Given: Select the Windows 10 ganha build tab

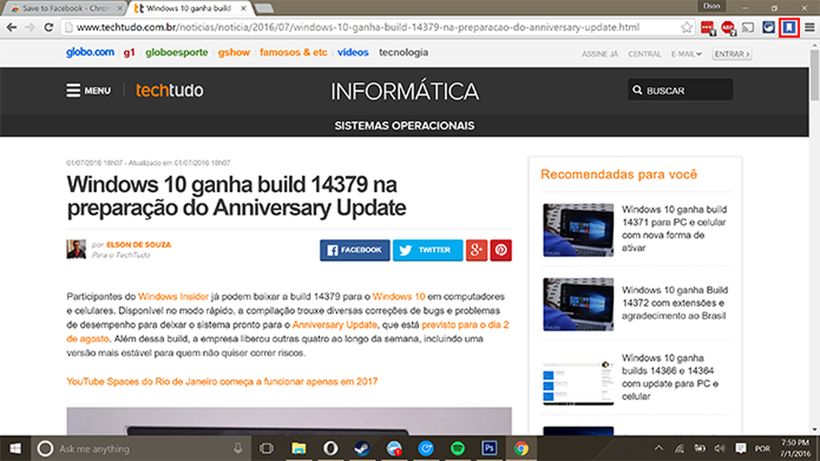Looking at the screenshot, I should pos(188,8).
